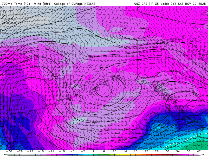Click the 6 colorbar scale value

click(104, 151)
